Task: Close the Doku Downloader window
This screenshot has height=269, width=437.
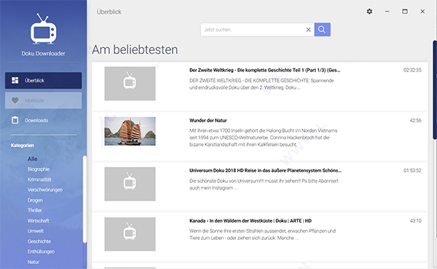Action: 422,12
